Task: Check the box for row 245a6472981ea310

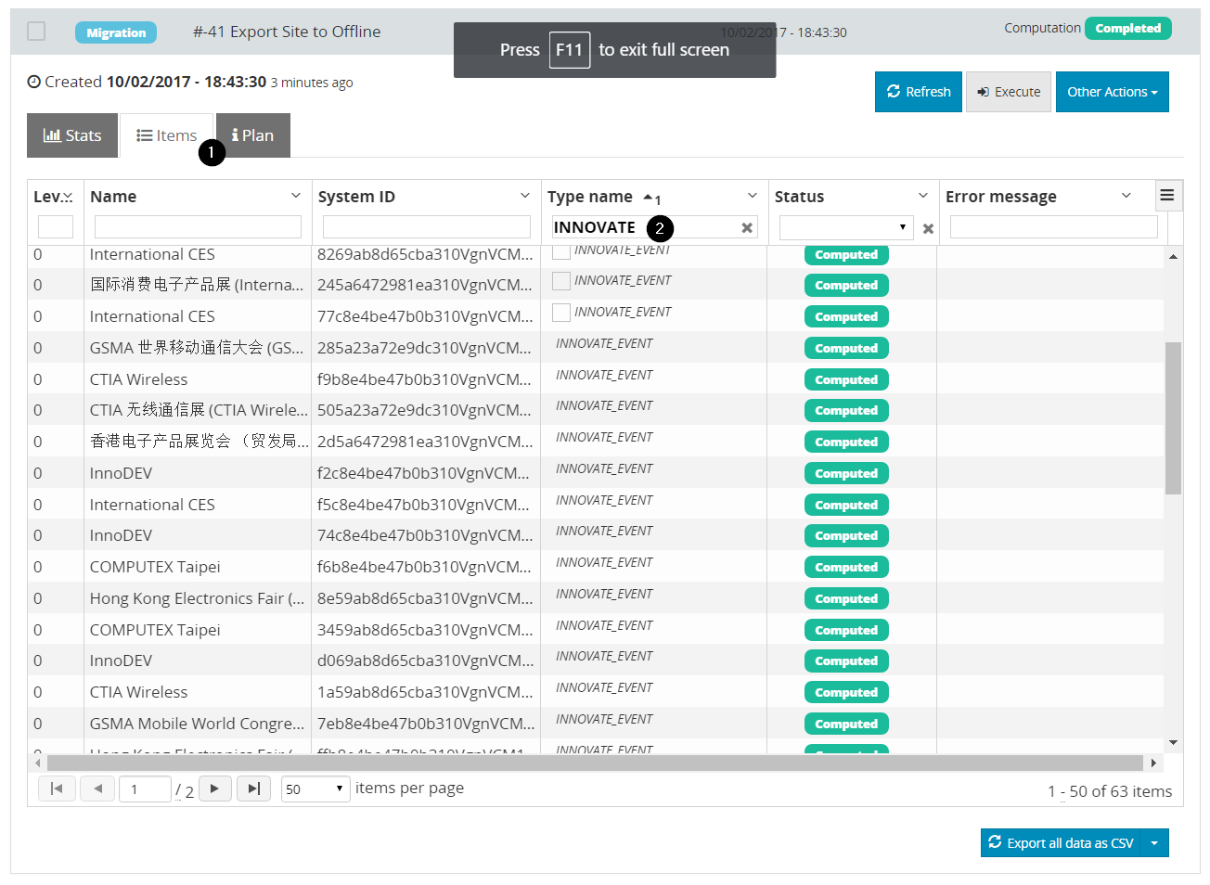Action: pos(561,281)
